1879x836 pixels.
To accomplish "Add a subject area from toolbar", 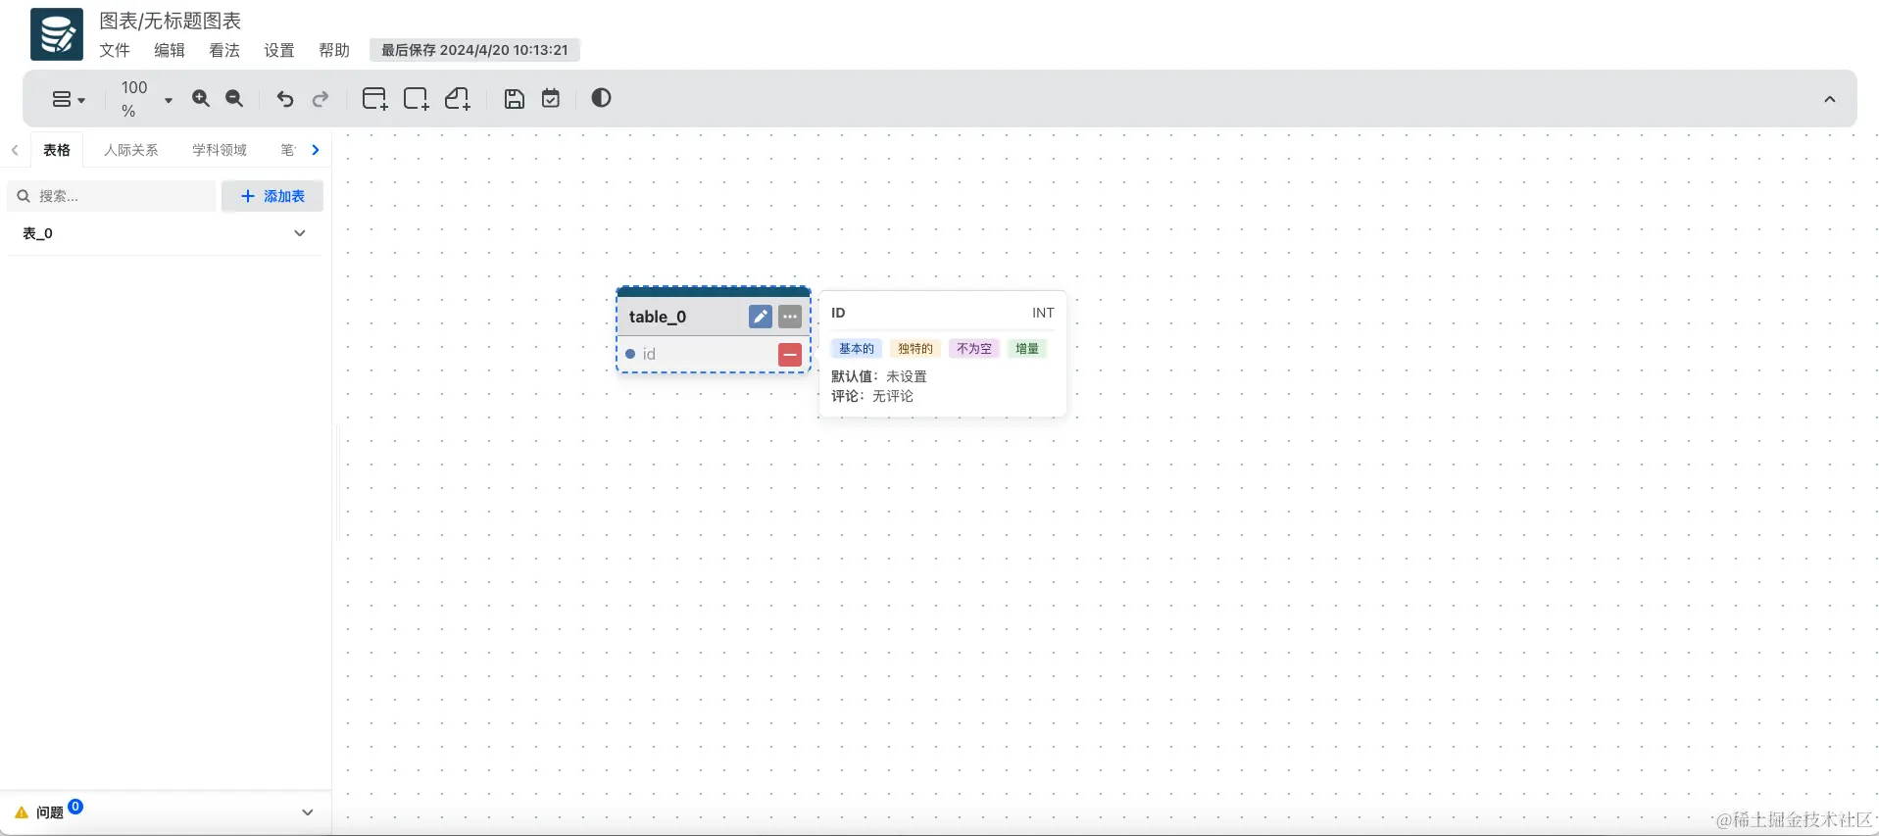I will [417, 98].
